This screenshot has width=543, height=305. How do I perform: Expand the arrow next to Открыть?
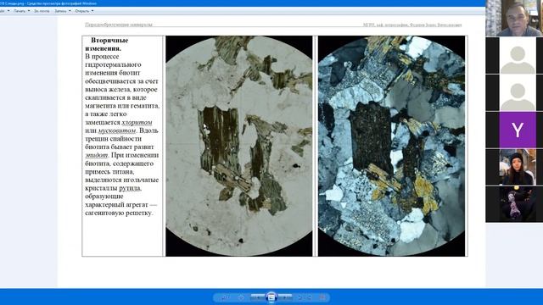pyautogui.click(x=92, y=11)
